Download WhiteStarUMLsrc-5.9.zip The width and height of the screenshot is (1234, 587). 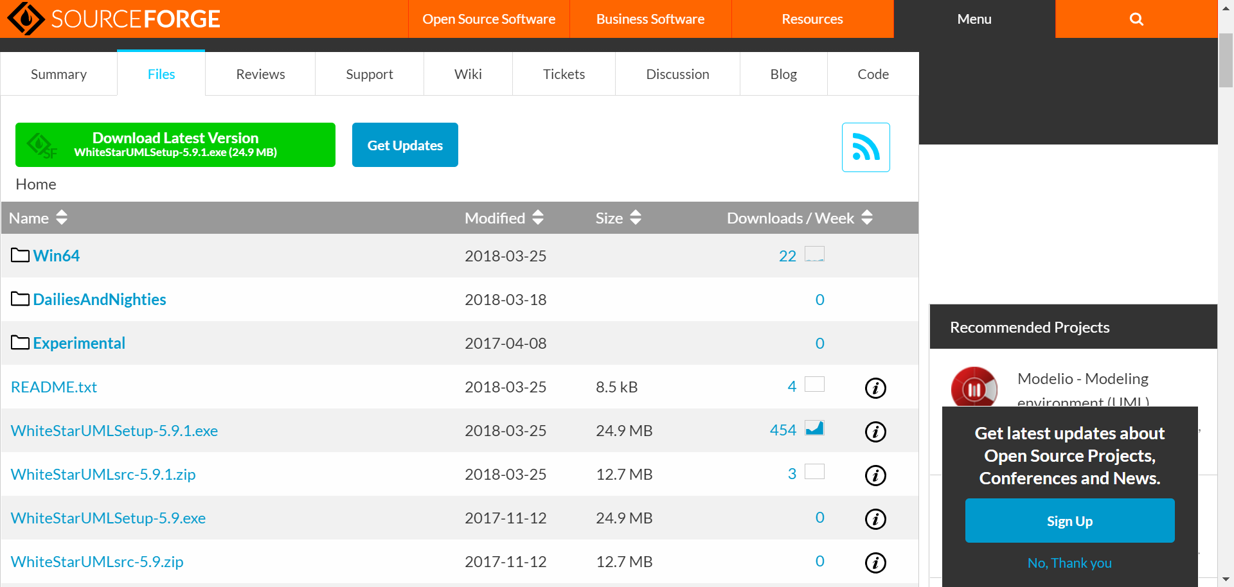(x=97, y=561)
